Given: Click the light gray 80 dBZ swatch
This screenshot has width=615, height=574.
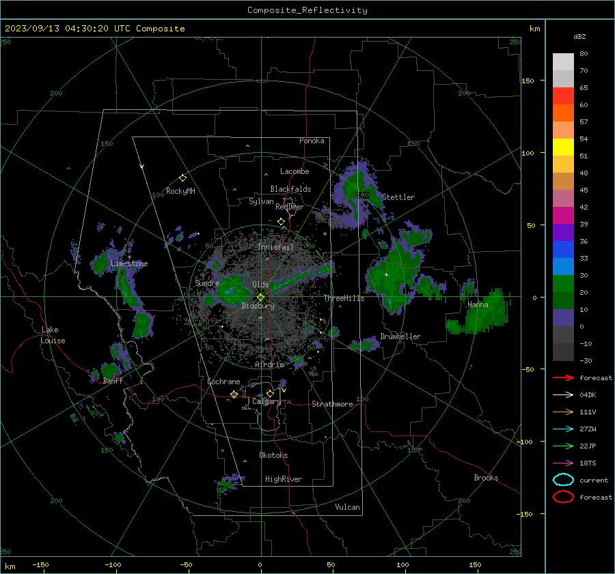Looking at the screenshot, I should pos(563,62).
